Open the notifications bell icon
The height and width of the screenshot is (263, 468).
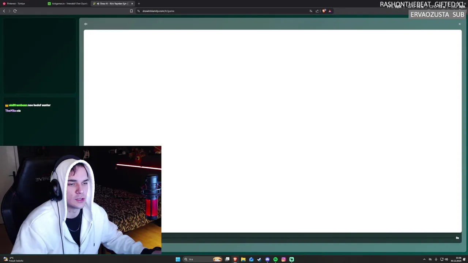464,259
